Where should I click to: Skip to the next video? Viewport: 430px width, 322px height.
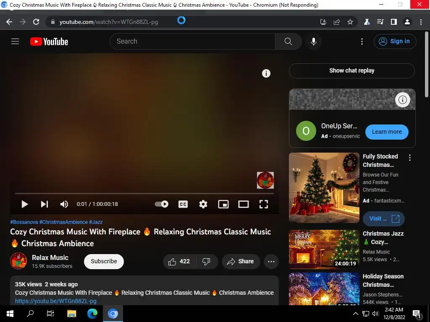[x=45, y=204]
